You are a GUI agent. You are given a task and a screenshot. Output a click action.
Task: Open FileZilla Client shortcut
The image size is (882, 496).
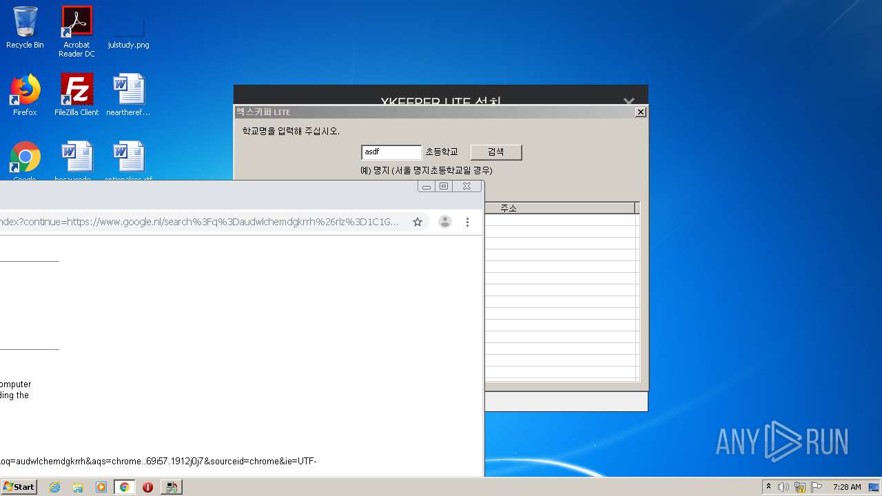point(76,95)
